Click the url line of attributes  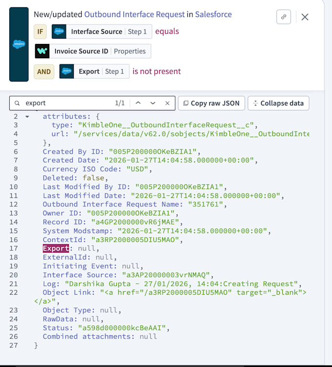180,134
